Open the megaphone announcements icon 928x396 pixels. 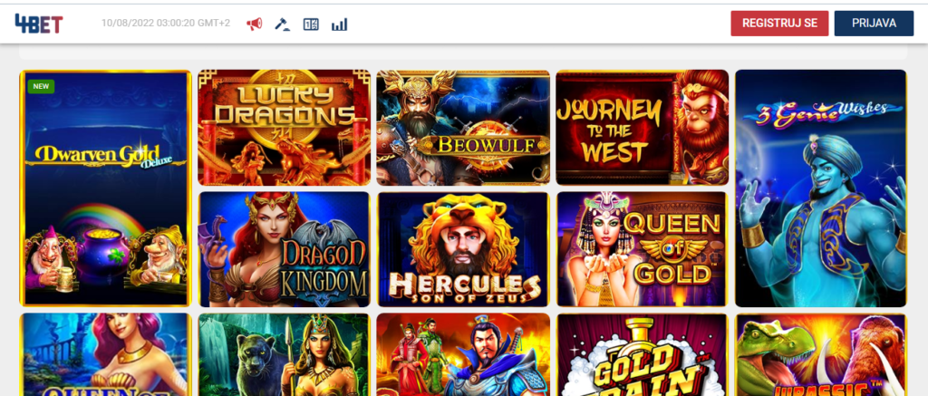click(x=254, y=24)
